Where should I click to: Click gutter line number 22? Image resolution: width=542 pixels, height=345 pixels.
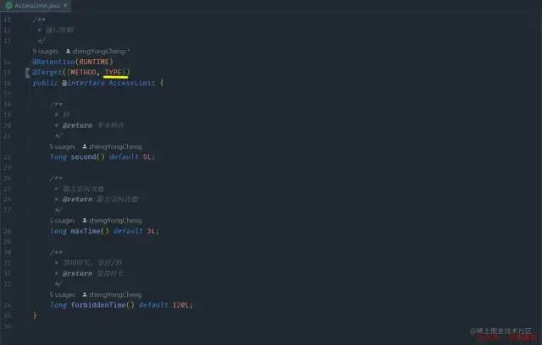(8, 157)
